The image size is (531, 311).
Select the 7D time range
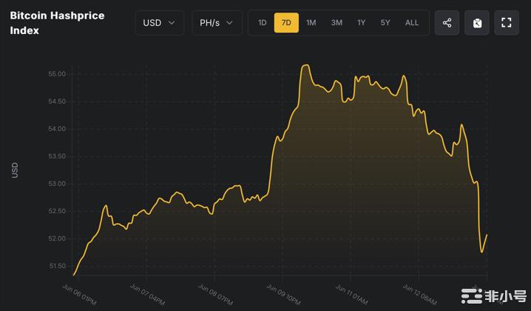pos(286,23)
